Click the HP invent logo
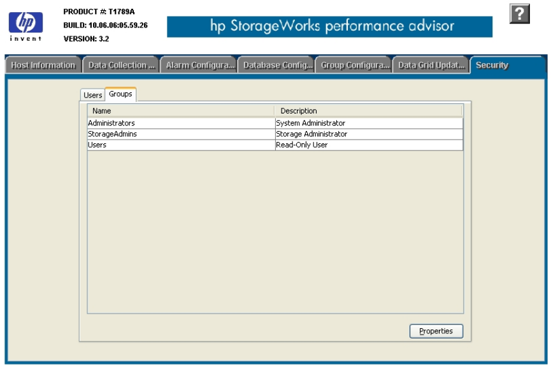Image resolution: width=551 pixels, height=369 pixels. [x=25, y=25]
